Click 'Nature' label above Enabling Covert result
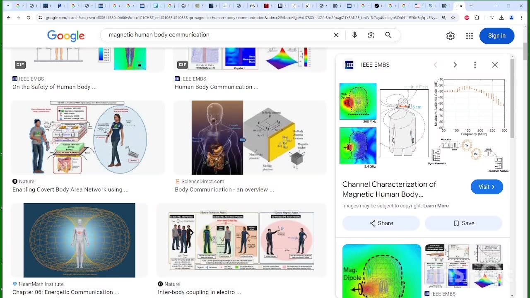The height and width of the screenshot is (298, 530). 26,181
